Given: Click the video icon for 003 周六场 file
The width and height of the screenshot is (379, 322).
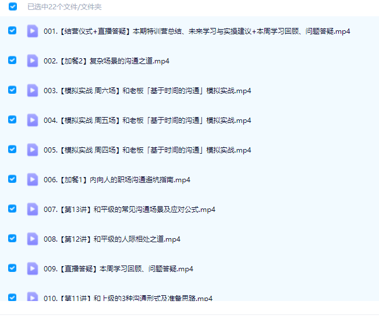Looking at the screenshot, I should pyautogui.click(x=33, y=90).
